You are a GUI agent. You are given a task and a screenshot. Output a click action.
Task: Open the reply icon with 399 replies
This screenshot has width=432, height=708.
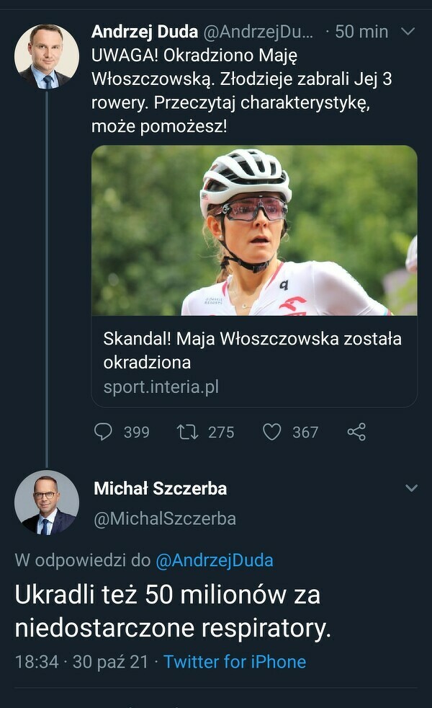(104, 432)
